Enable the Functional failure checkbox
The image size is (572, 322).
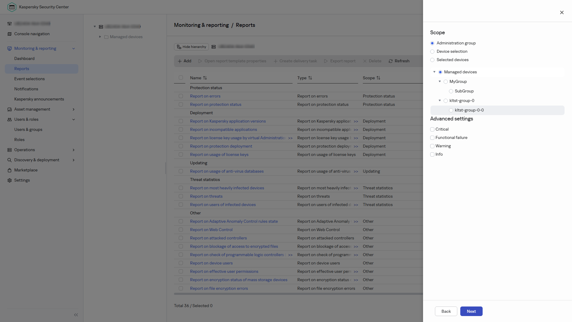[432, 138]
